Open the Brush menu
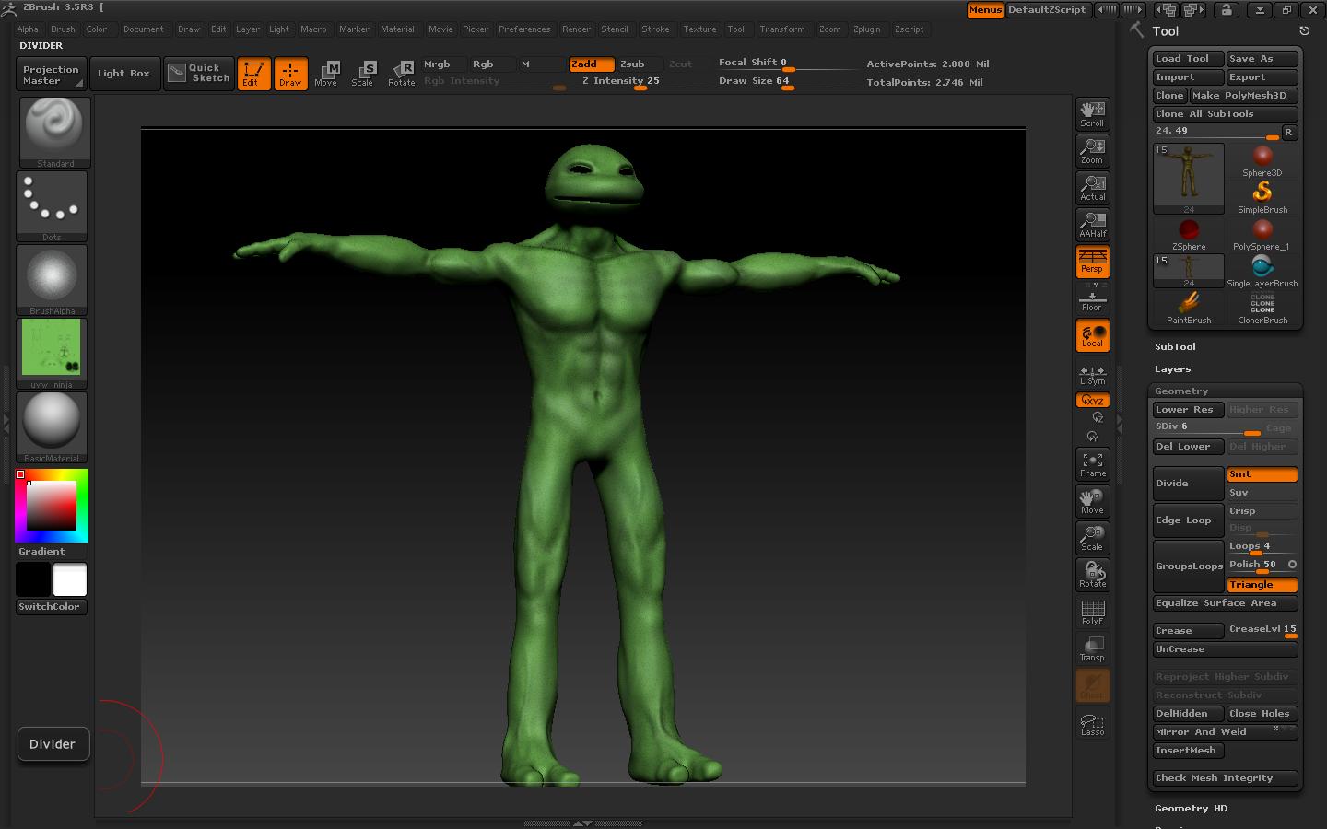 pyautogui.click(x=63, y=29)
